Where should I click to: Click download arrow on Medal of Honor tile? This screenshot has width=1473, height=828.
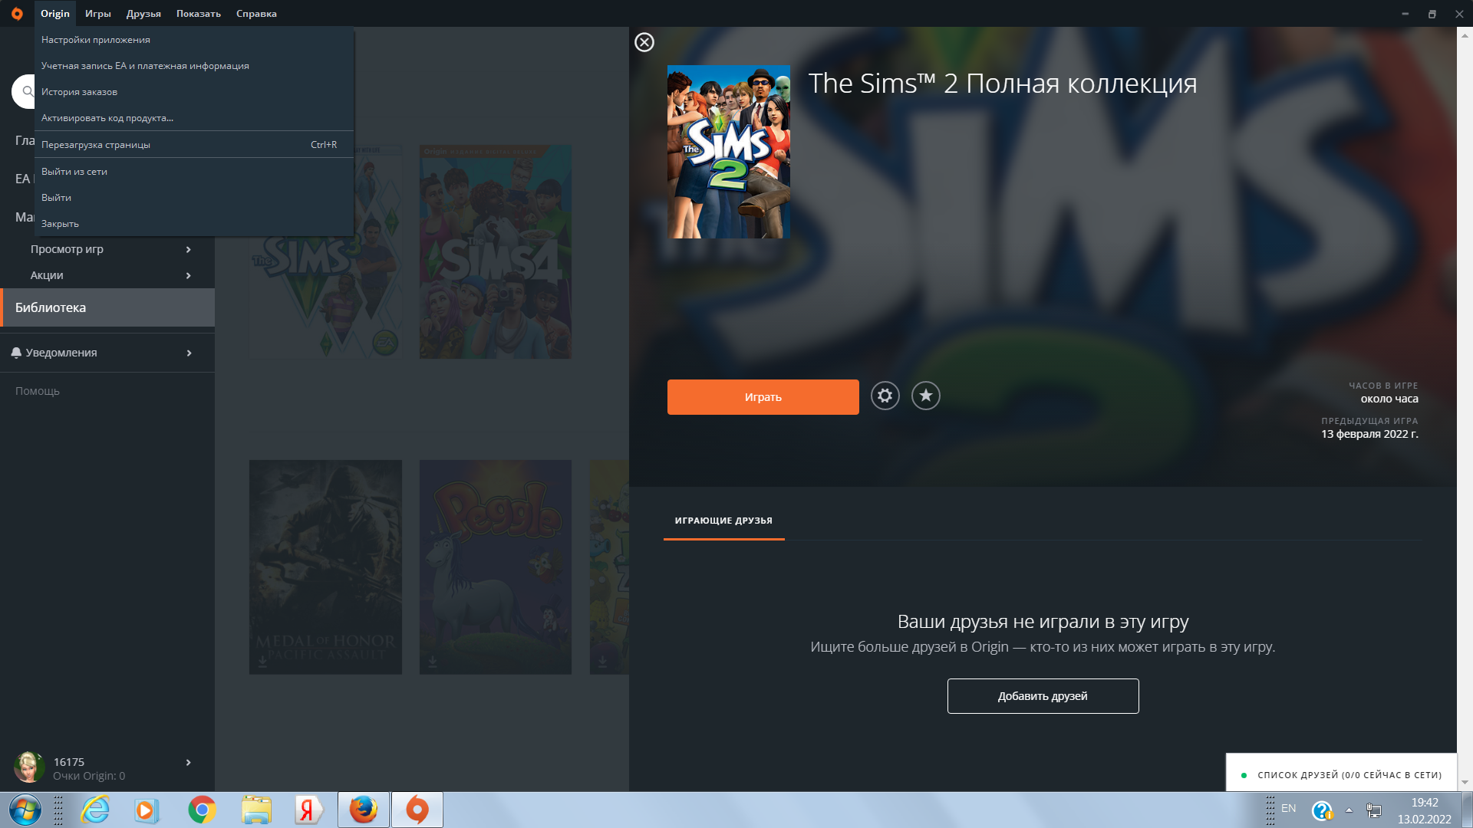point(262,661)
